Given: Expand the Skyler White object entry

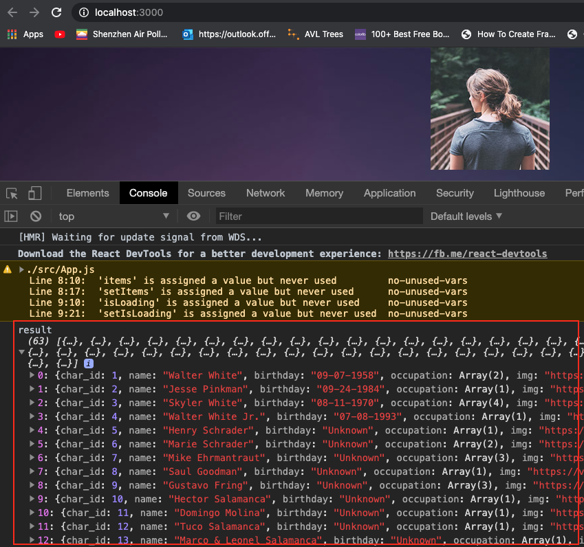Looking at the screenshot, I should coord(32,403).
